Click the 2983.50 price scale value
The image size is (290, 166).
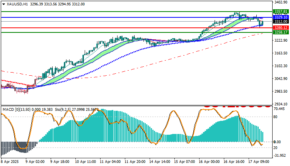pos(281,91)
